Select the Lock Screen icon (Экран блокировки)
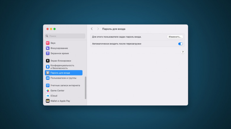 (x=48, y=61)
